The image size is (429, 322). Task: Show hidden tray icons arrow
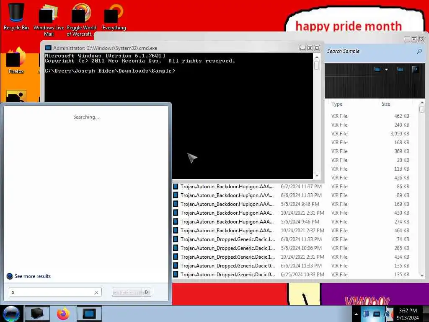(x=356, y=314)
